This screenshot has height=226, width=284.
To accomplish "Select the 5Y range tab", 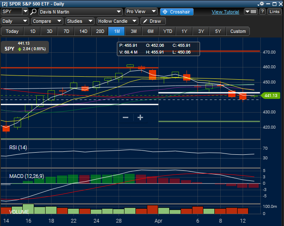I will [x=218, y=31].
